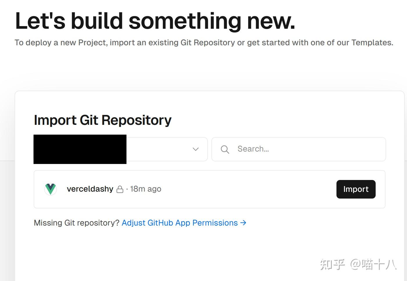Click the 知乎 watermark logo

332,264
